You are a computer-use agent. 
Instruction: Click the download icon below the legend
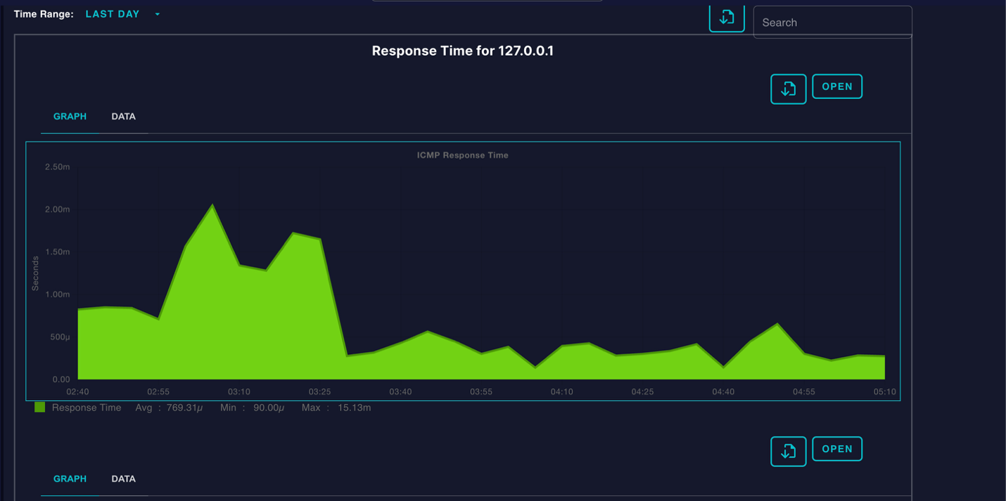click(x=789, y=452)
